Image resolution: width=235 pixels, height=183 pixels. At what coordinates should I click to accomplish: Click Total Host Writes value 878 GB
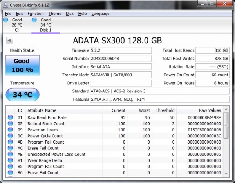212,59
